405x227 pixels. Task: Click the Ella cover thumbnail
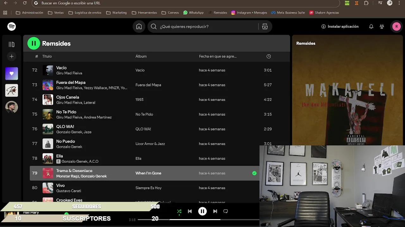(48, 159)
